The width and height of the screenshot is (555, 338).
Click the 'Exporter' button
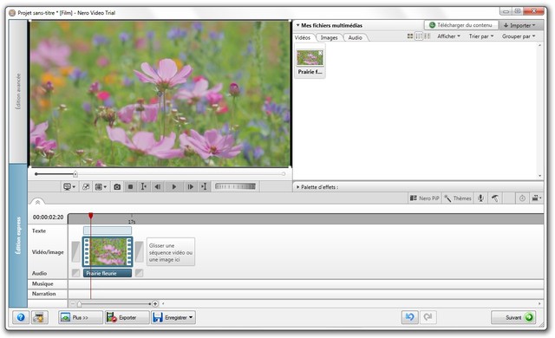pyautogui.click(x=127, y=317)
